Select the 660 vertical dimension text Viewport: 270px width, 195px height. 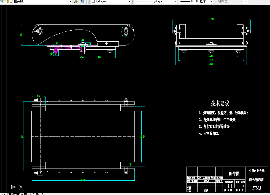pyautogui.click(x=22, y=136)
